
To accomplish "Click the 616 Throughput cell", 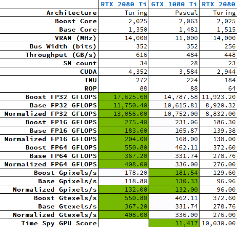I will point(123,55).
